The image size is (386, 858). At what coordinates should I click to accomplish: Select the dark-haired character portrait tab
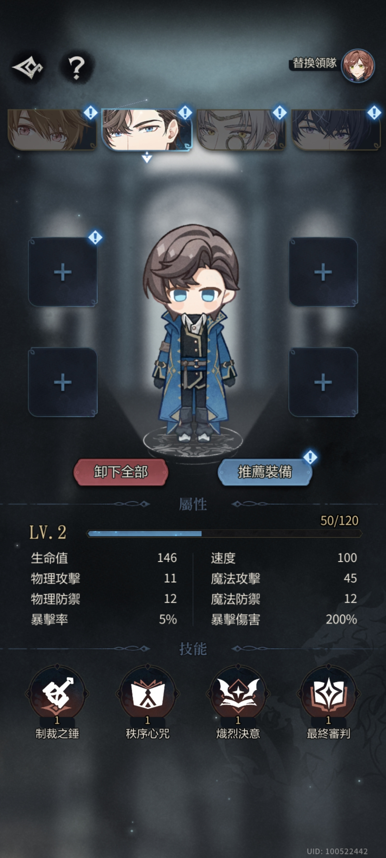tap(336, 129)
